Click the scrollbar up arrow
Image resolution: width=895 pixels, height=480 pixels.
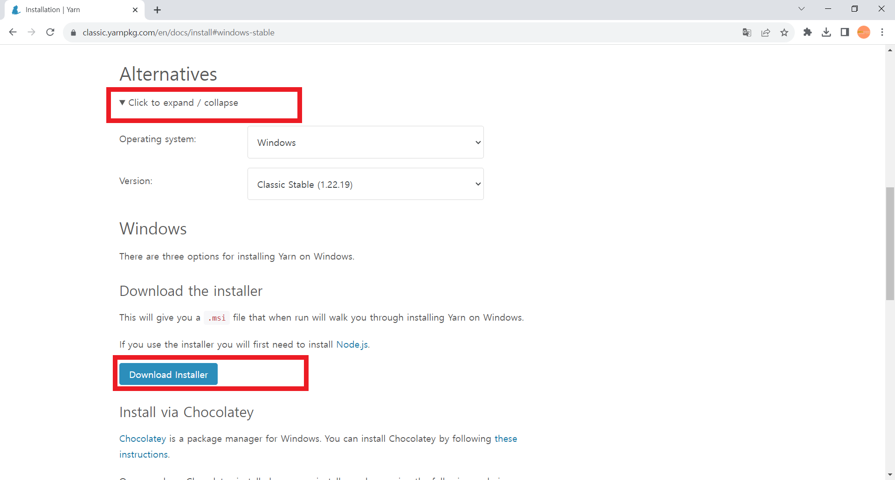pyautogui.click(x=890, y=50)
